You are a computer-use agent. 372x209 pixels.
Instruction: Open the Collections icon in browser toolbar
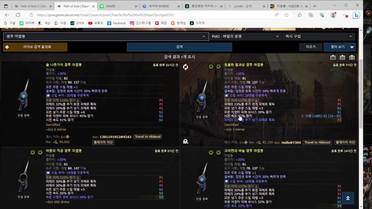pos(311,15)
